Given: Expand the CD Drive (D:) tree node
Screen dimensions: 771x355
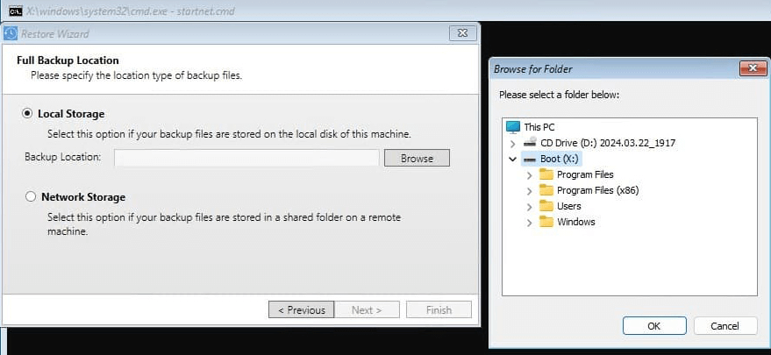Looking at the screenshot, I should coord(512,143).
